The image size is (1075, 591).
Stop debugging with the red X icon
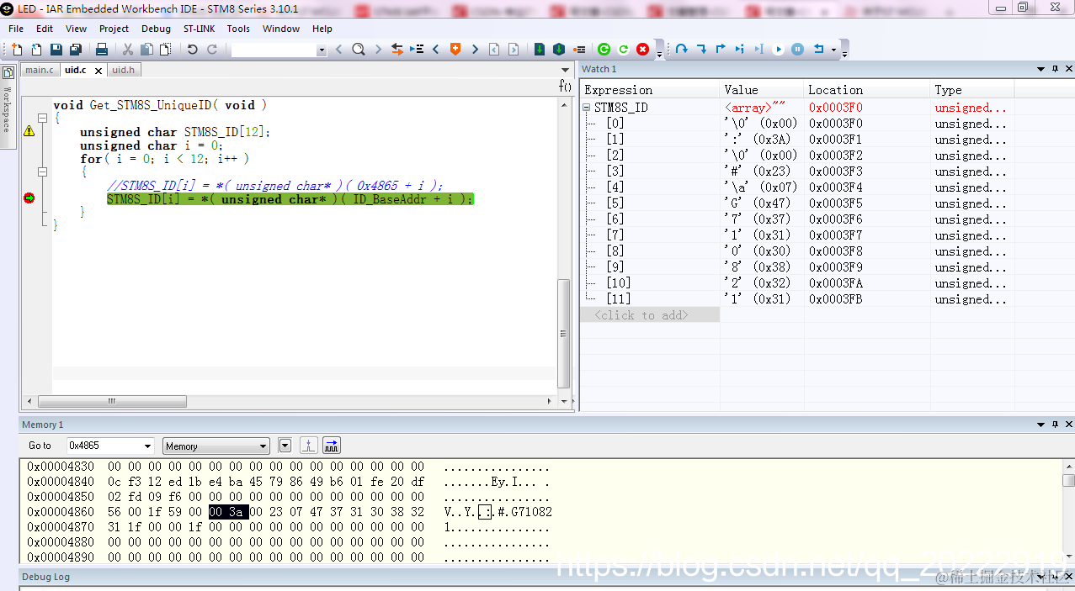[643, 50]
